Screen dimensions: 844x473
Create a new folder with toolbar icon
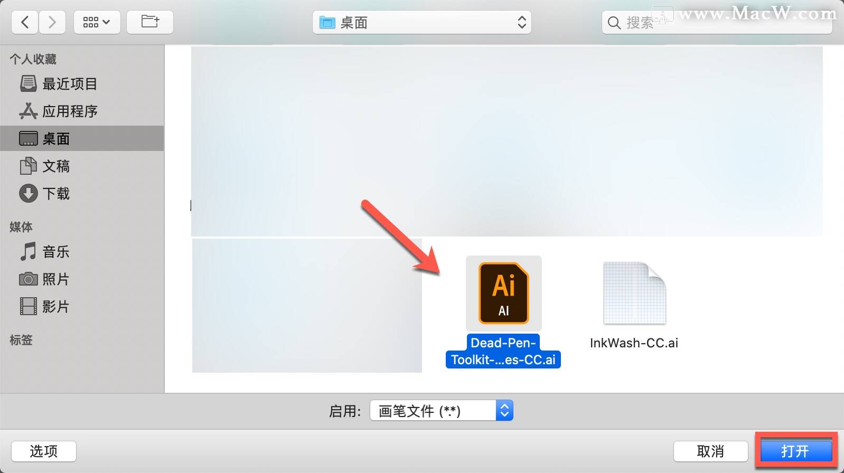[150, 22]
